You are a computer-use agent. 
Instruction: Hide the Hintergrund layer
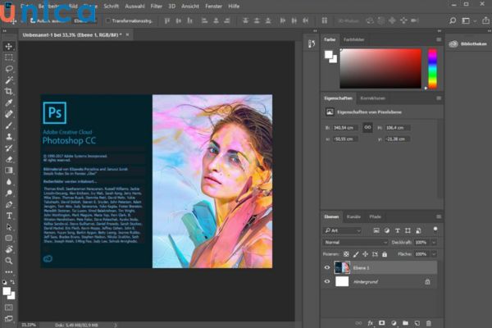click(327, 281)
